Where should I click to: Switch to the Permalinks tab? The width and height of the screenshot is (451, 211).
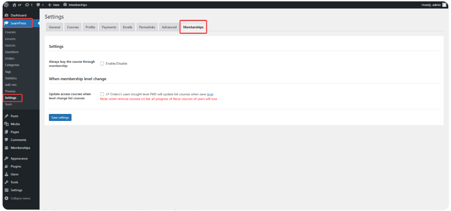point(147,27)
